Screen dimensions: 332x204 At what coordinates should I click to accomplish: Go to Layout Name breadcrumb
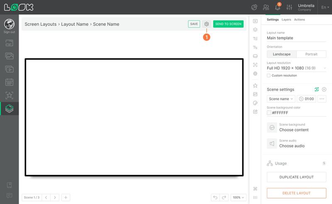(75, 24)
